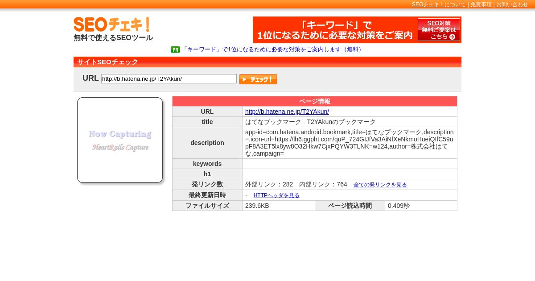535x281 pixels.
Task: Open the お問い合わせ link
Action: 512,4
